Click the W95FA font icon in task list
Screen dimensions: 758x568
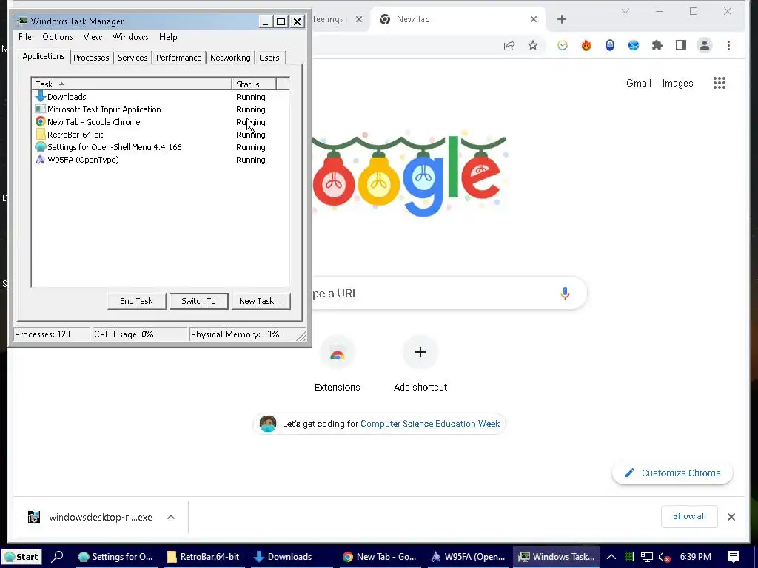[41, 160]
